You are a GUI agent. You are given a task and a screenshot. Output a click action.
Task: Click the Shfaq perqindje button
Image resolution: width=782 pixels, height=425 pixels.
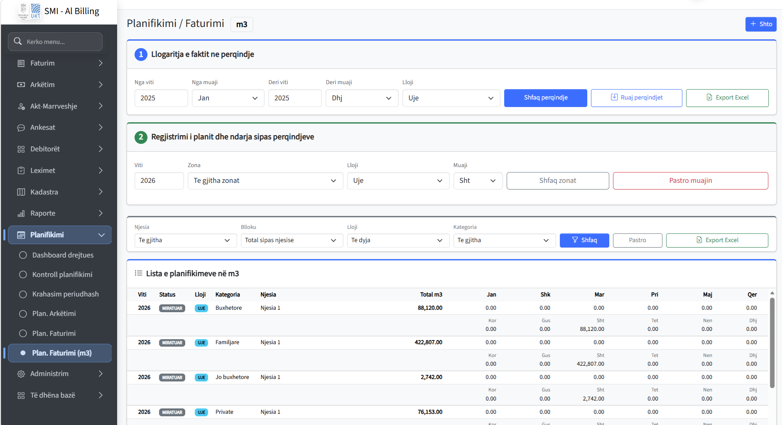[545, 98]
